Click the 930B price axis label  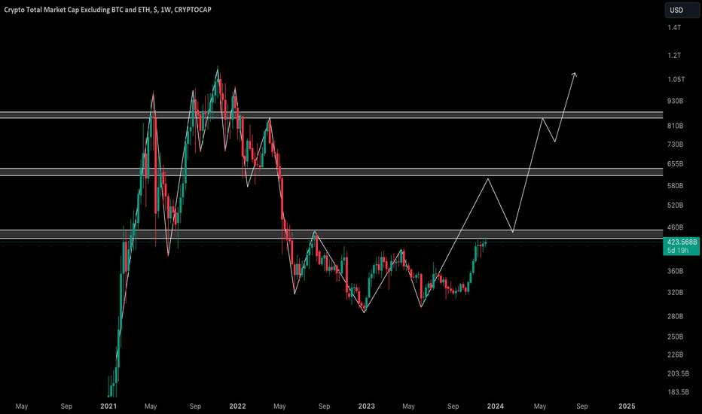click(675, 101)
